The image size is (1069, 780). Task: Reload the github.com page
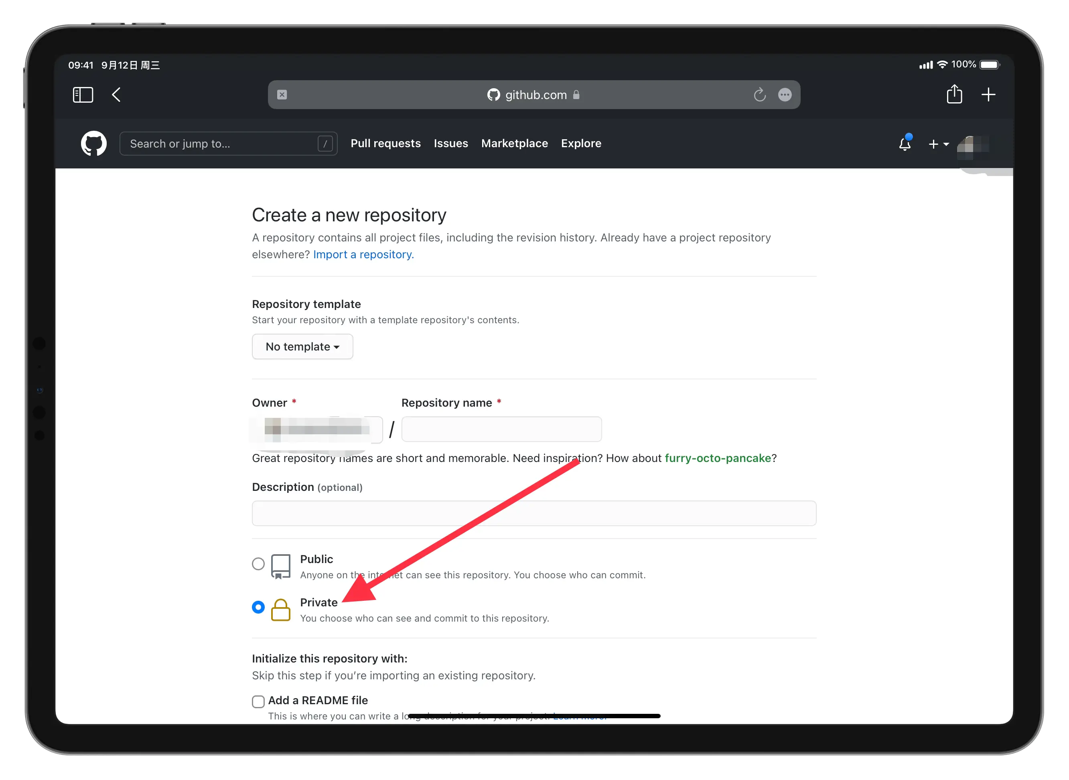[760, 95]
